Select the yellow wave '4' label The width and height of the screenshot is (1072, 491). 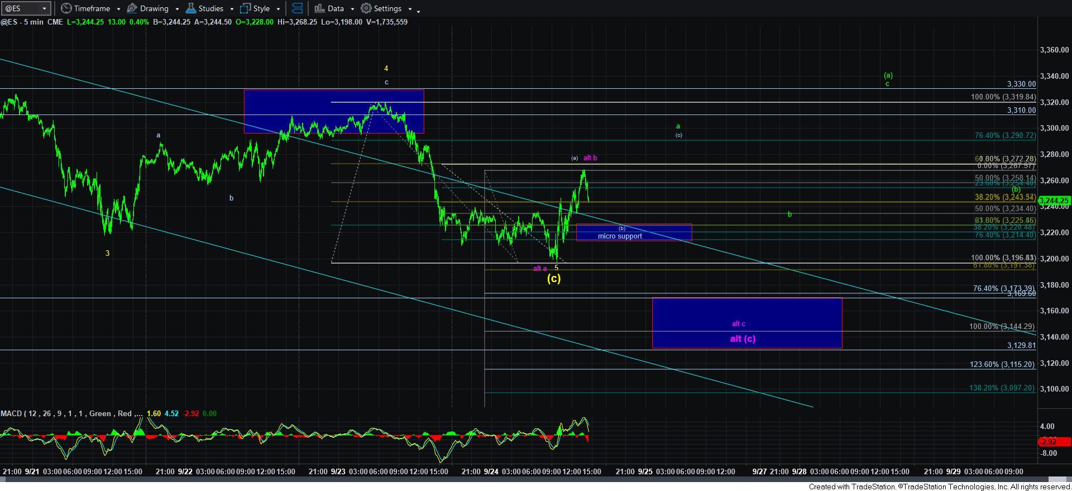point(386,69)
